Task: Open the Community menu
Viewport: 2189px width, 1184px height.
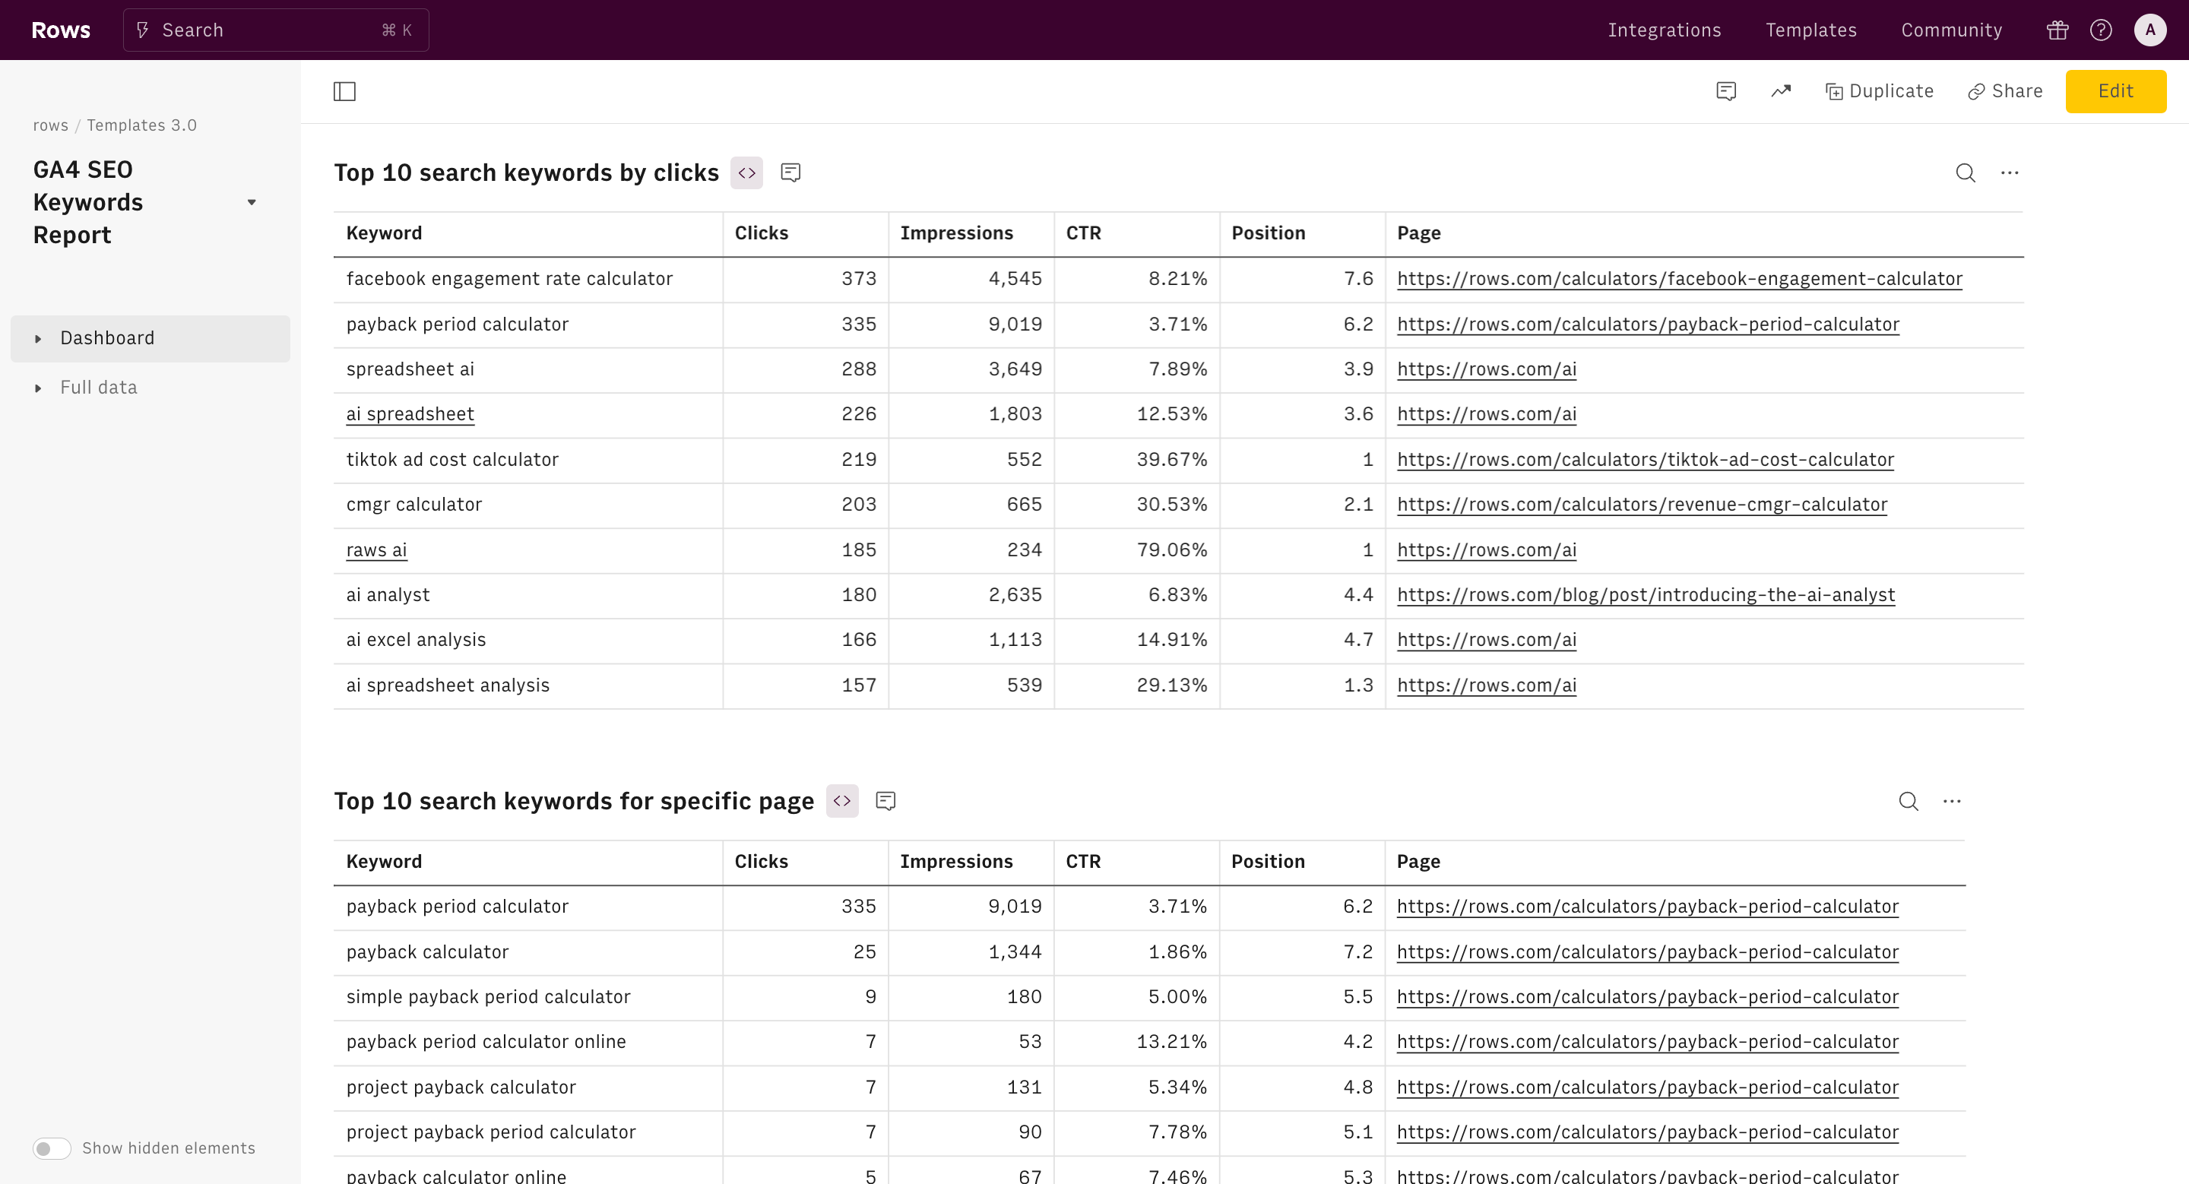Action: point(1951,30)
